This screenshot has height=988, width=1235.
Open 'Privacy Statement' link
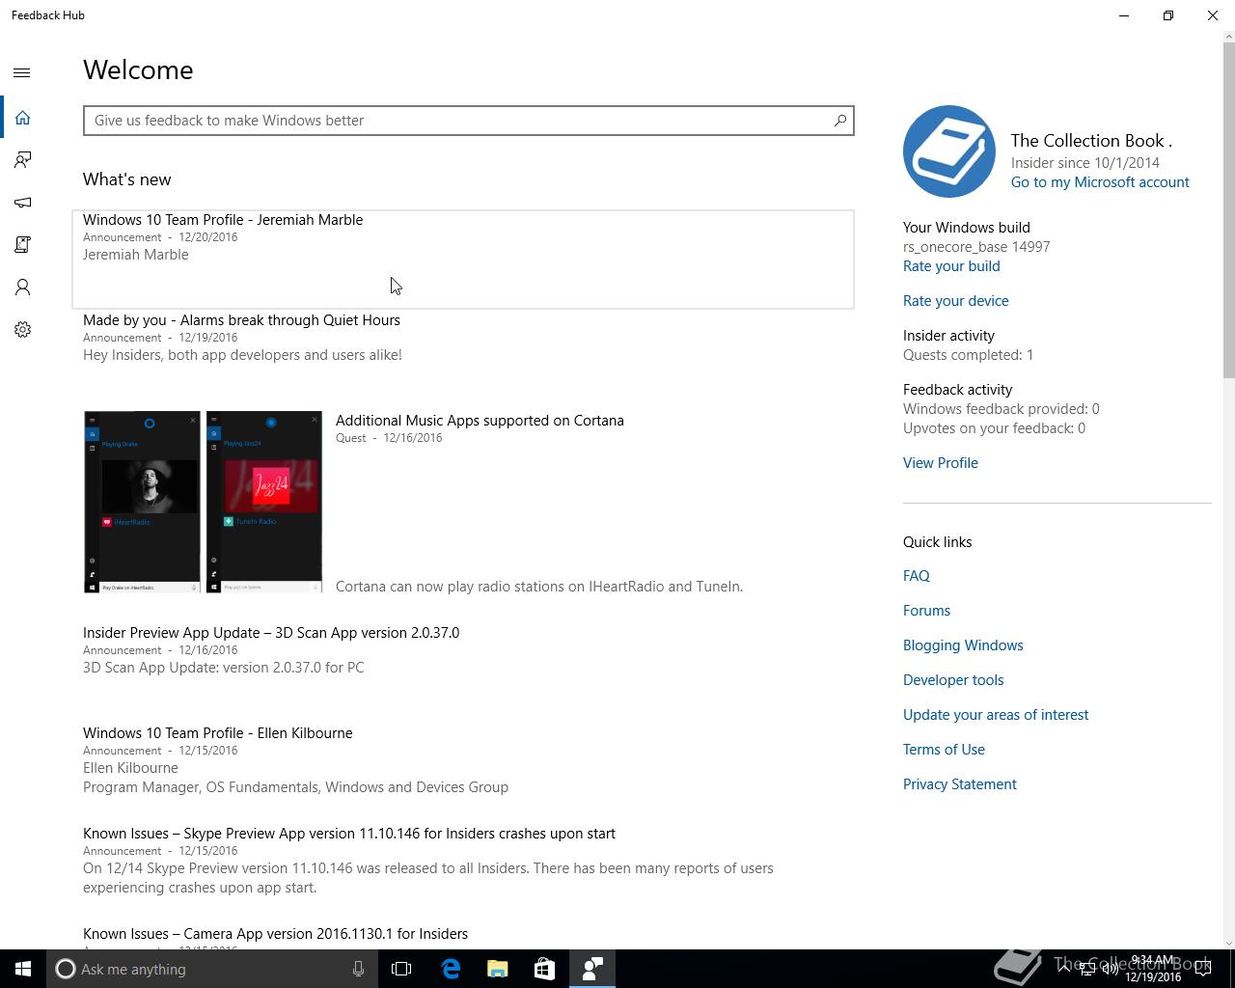tap(960, 784)
